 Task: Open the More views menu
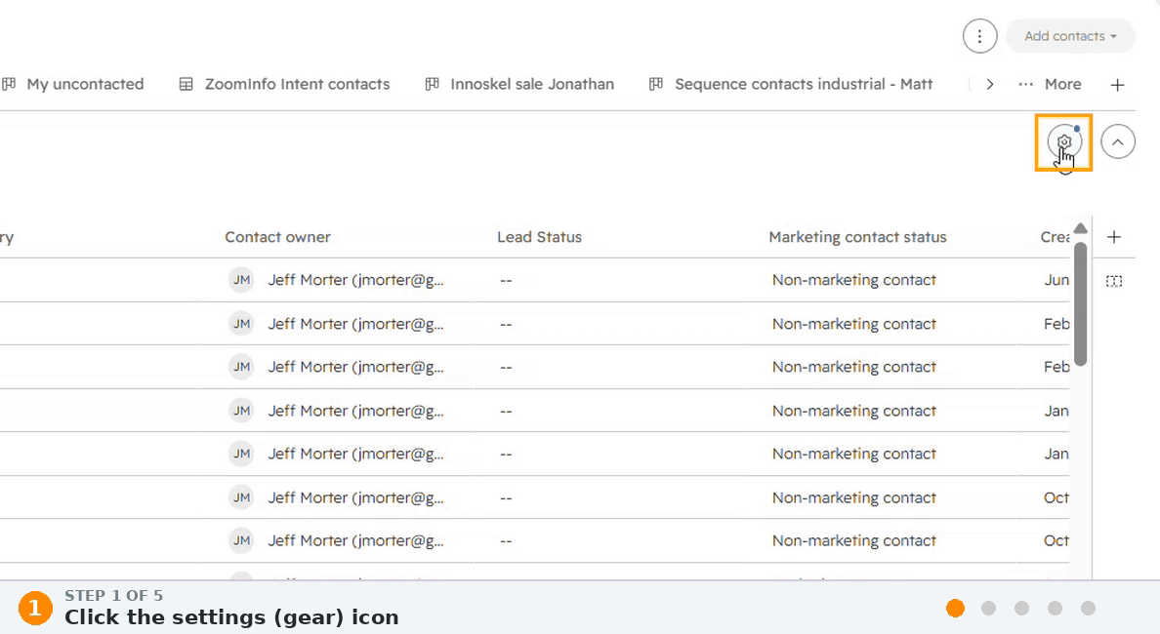tap(1050, 84)
